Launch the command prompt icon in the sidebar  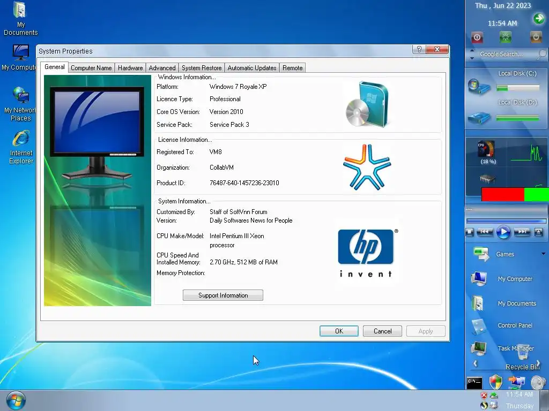[474, 383]
